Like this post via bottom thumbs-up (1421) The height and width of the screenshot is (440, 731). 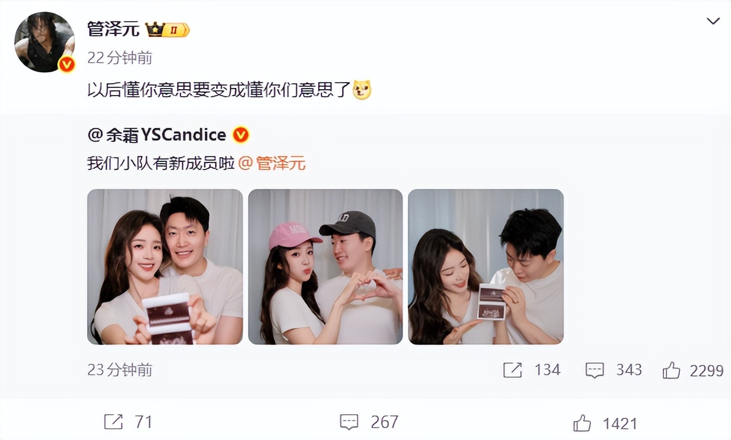582,422
